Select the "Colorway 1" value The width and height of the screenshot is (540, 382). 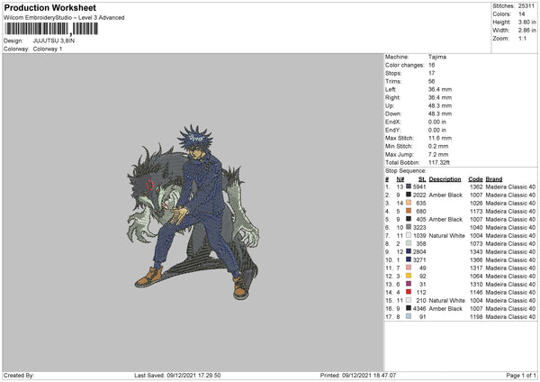[48, 49]
